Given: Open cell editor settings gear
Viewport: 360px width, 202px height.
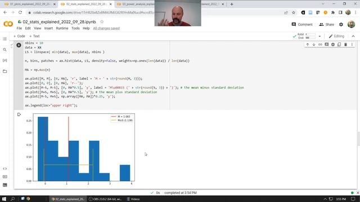Looking at the screenshot, I should click(333, 44).
